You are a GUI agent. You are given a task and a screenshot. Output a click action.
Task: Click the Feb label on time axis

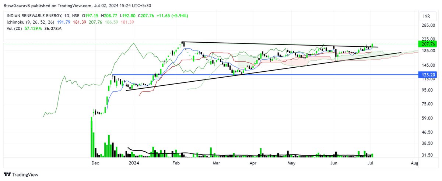click(176, 163)
